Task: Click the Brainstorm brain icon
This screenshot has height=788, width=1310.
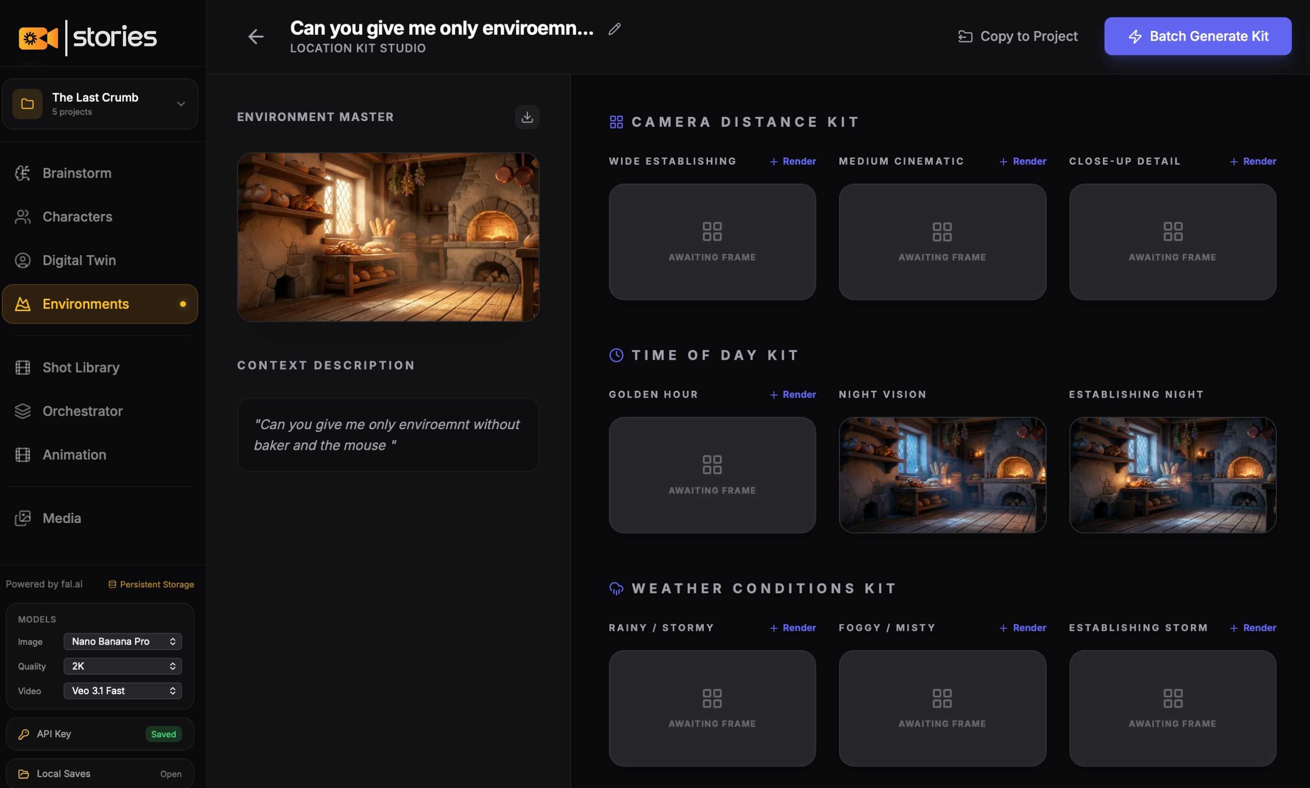Action: tap(23, 173)
